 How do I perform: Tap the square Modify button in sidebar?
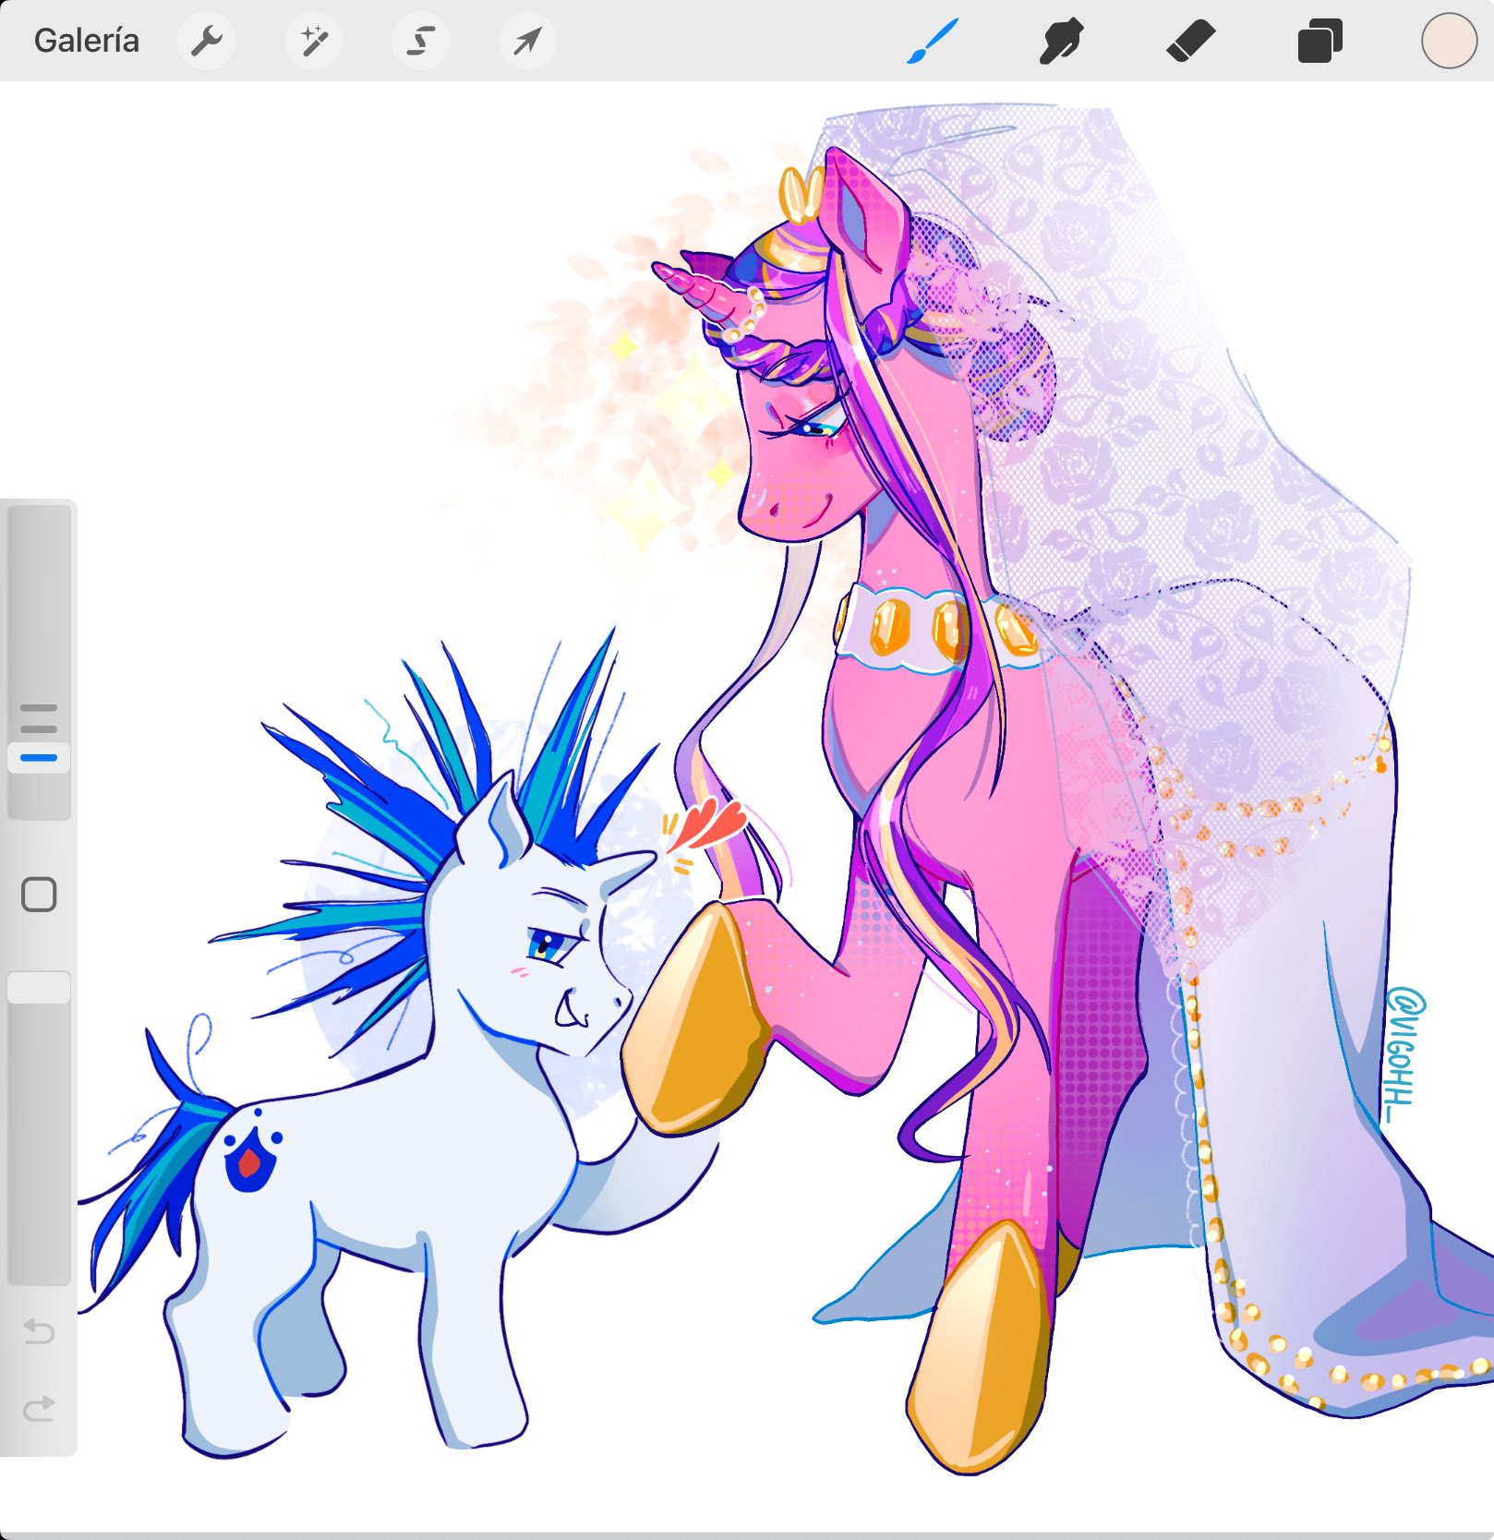click(x=39, y=895)
